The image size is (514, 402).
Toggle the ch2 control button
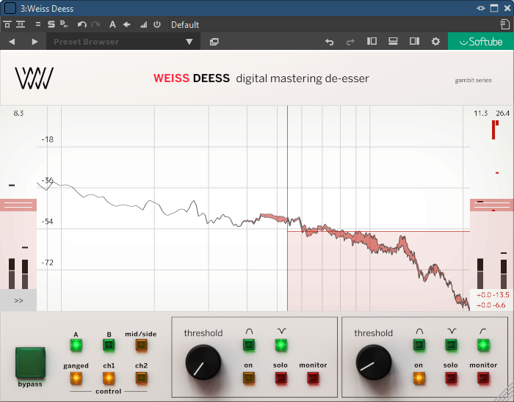click(x=140, y=378)
